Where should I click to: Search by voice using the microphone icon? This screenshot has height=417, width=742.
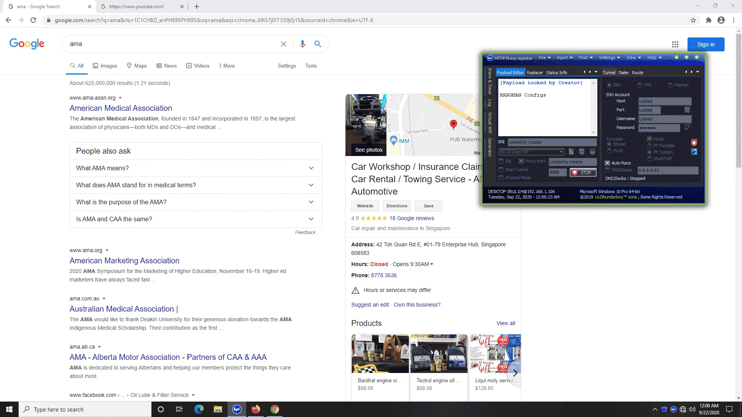click(303, 44)
